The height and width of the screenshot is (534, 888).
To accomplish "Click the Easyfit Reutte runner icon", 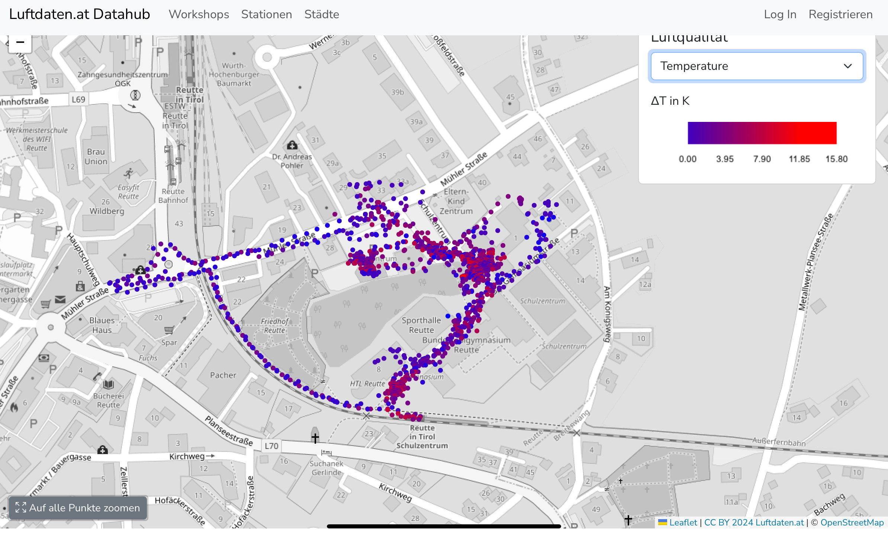I will click(x=129, y=173).
